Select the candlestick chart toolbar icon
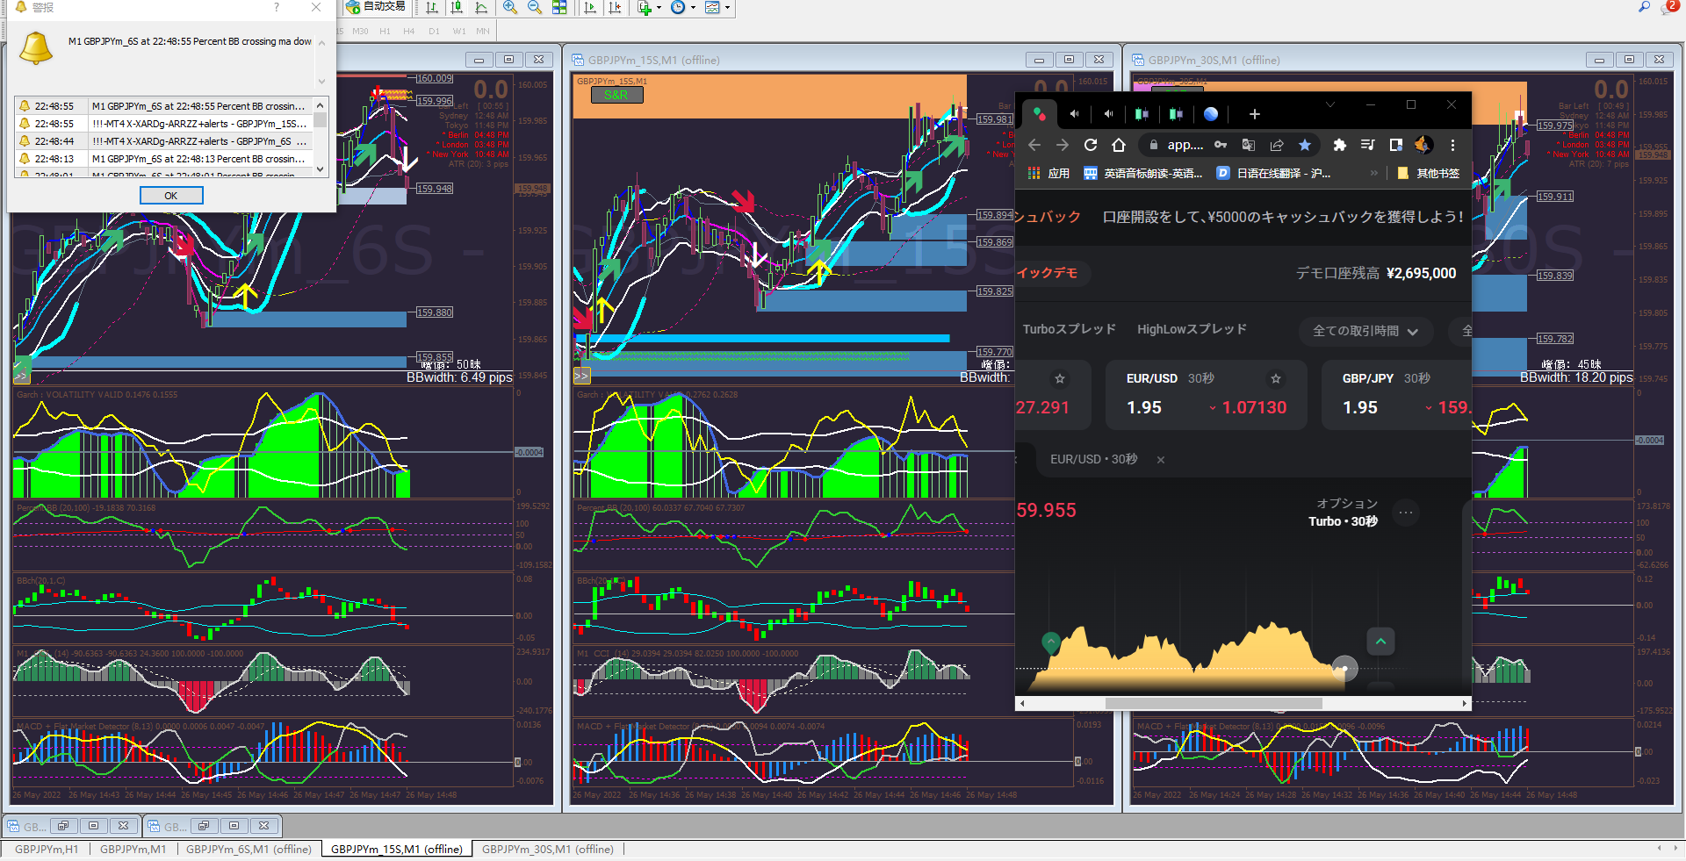1686x861 pixels. [x=457, y=7]
